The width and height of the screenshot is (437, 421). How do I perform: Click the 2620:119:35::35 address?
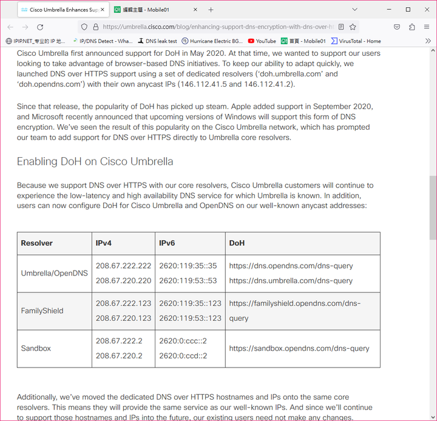[188, 266]
